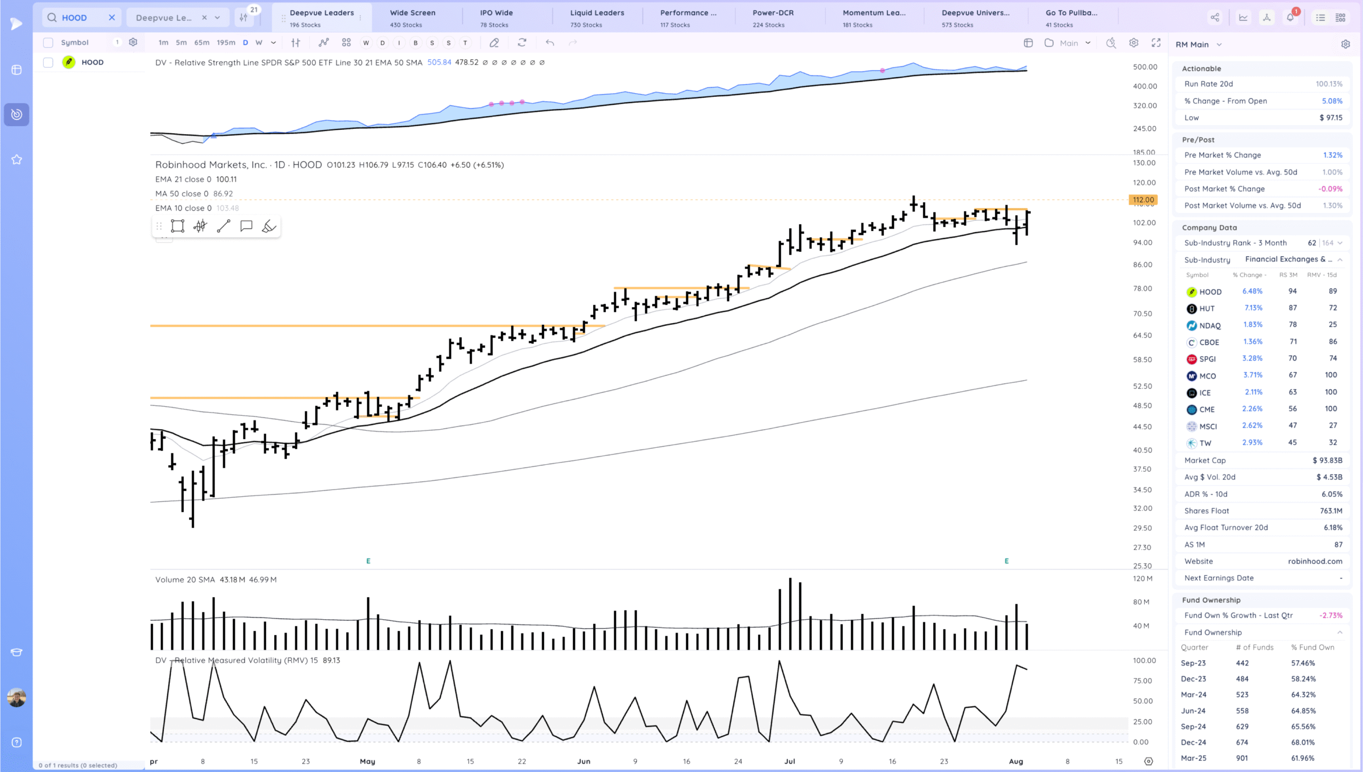The height and width of the screenshot is (772, 1363).
Task: Enter fullscreen chart mode
Action: click(x=1156, y=43)
